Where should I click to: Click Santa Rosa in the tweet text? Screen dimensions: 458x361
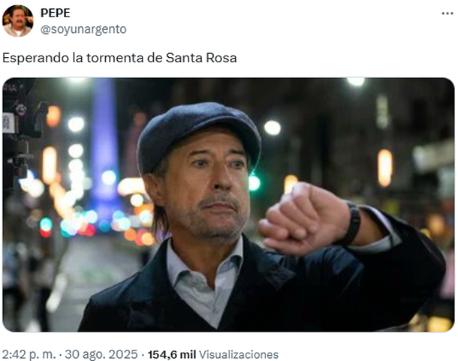(201, 58)
